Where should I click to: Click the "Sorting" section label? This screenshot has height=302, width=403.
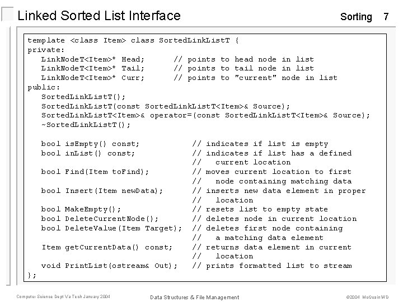(356, 17)
